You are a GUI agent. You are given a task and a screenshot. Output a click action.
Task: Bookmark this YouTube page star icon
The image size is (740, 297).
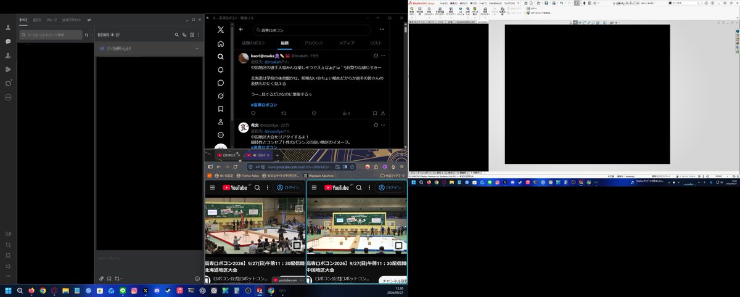352,166
